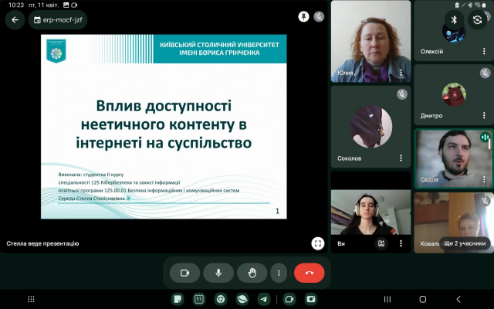Viewport: 494px width, 309px height.
Task: Open three-dot menu on Седов's tile
Action: 484,179
